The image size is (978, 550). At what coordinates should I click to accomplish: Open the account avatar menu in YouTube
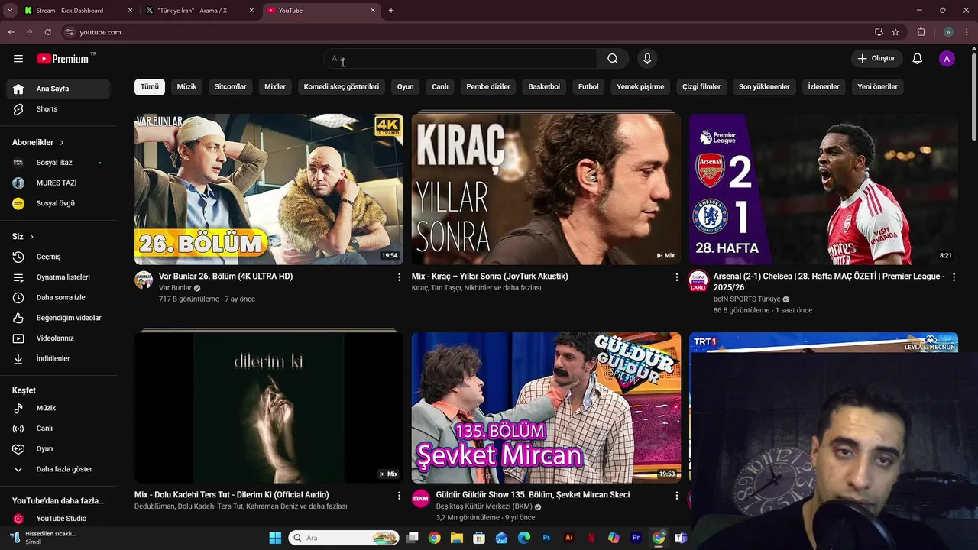click(x=947, y=59)
